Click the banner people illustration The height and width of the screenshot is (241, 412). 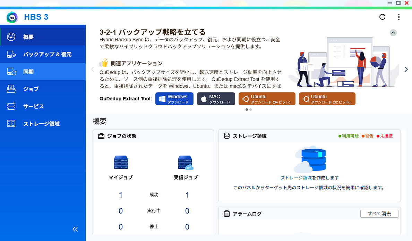(343, 62)
